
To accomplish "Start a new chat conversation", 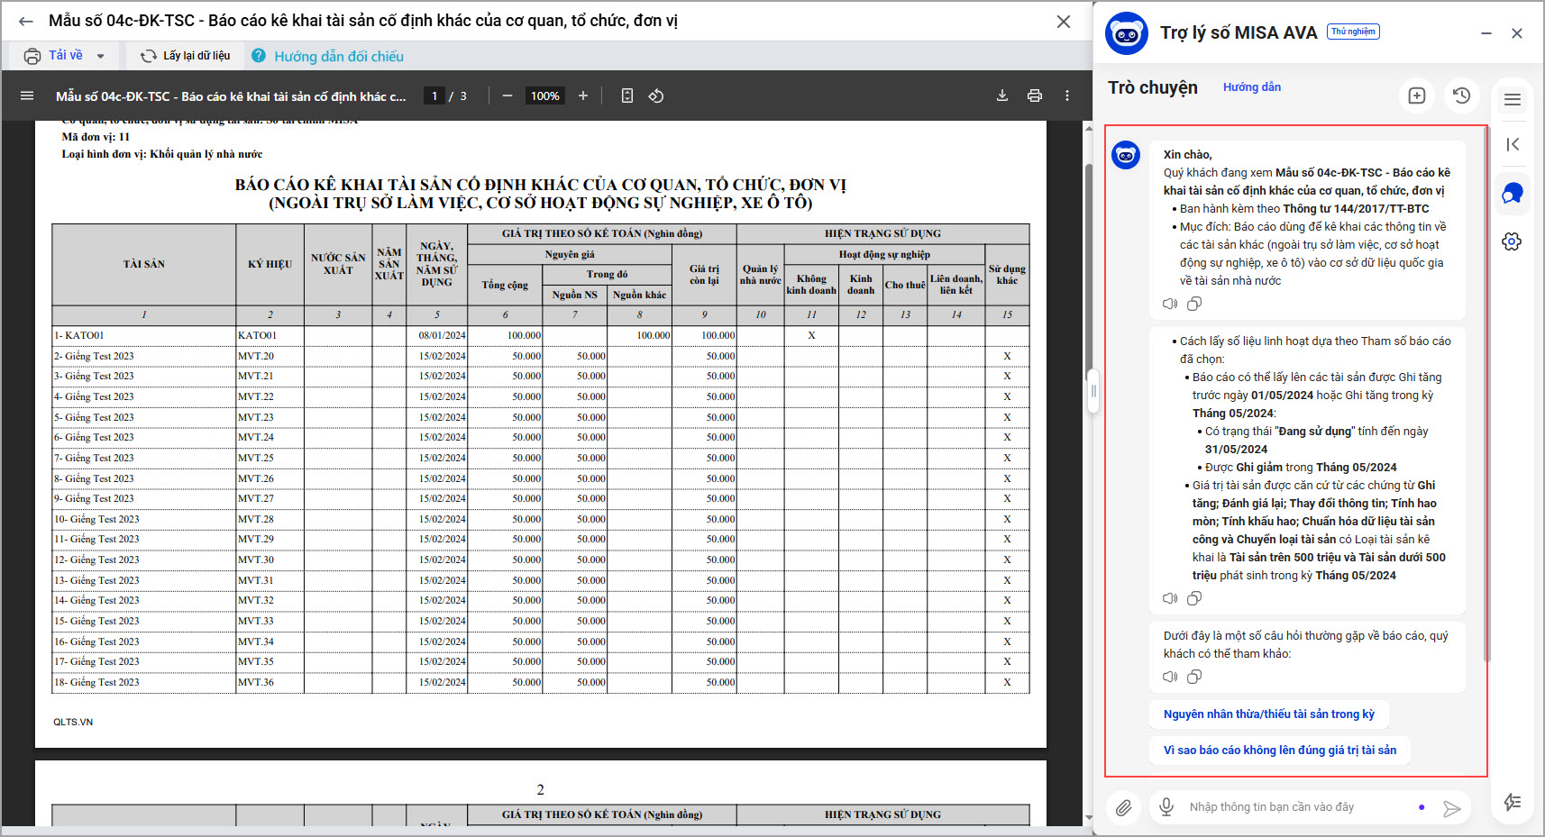I will click(1417, 96).
